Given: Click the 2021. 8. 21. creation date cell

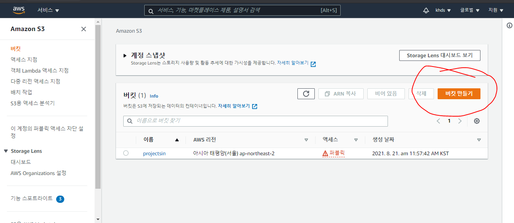Looking at the screenshot, I should coord(410,153).
